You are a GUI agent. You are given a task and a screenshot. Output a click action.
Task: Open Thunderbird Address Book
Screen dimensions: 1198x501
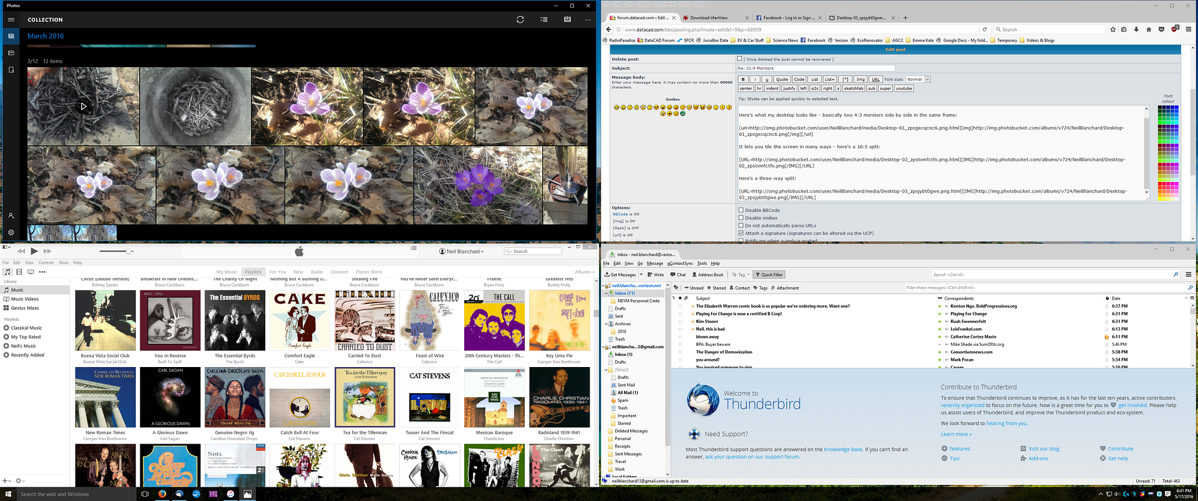(707, 274)
